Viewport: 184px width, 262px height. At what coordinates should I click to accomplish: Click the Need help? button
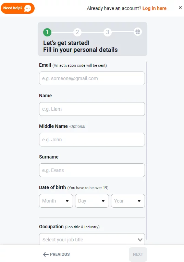pos(18,8)
